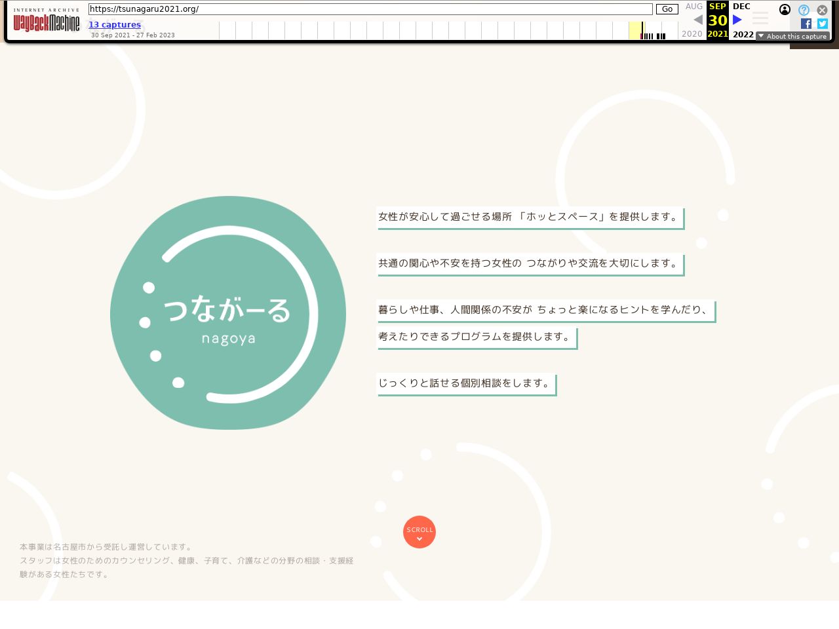Select DEC month capture link
Image resolution: width=839 pixels, height=629 pixels.
coord(741,7)
